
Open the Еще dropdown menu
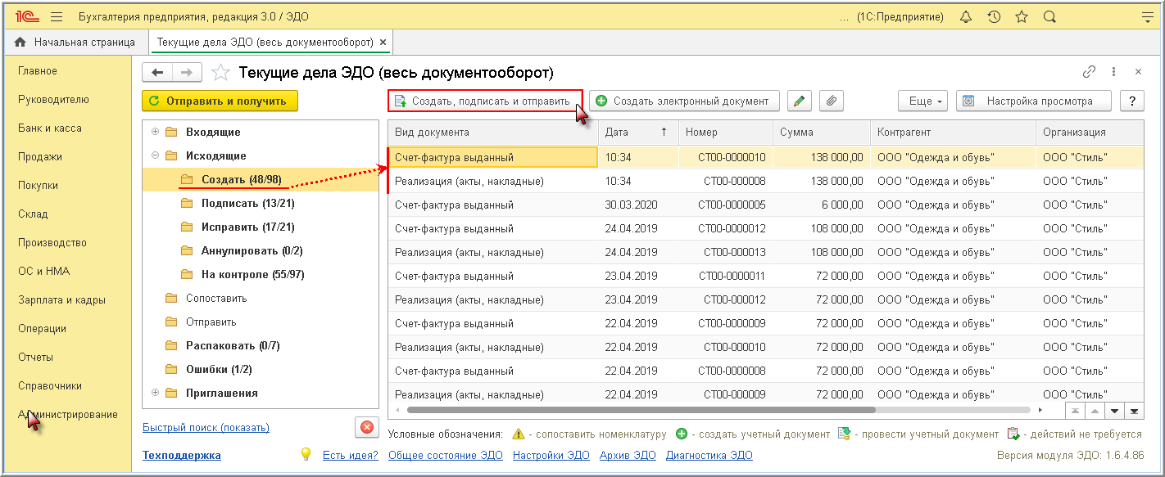click(922, 101)
